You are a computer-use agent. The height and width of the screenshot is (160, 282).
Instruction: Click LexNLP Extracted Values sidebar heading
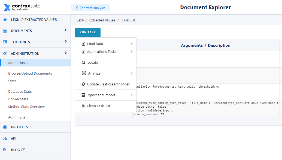tap(34, 20)
